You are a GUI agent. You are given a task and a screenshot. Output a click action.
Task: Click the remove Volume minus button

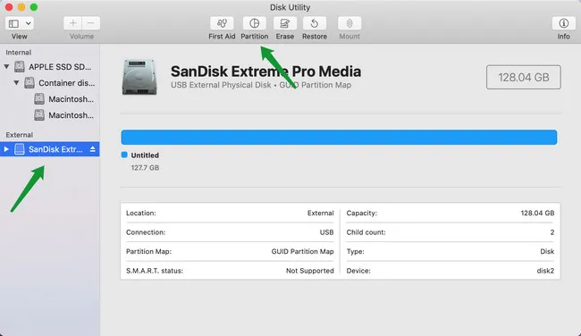point(91,23)
